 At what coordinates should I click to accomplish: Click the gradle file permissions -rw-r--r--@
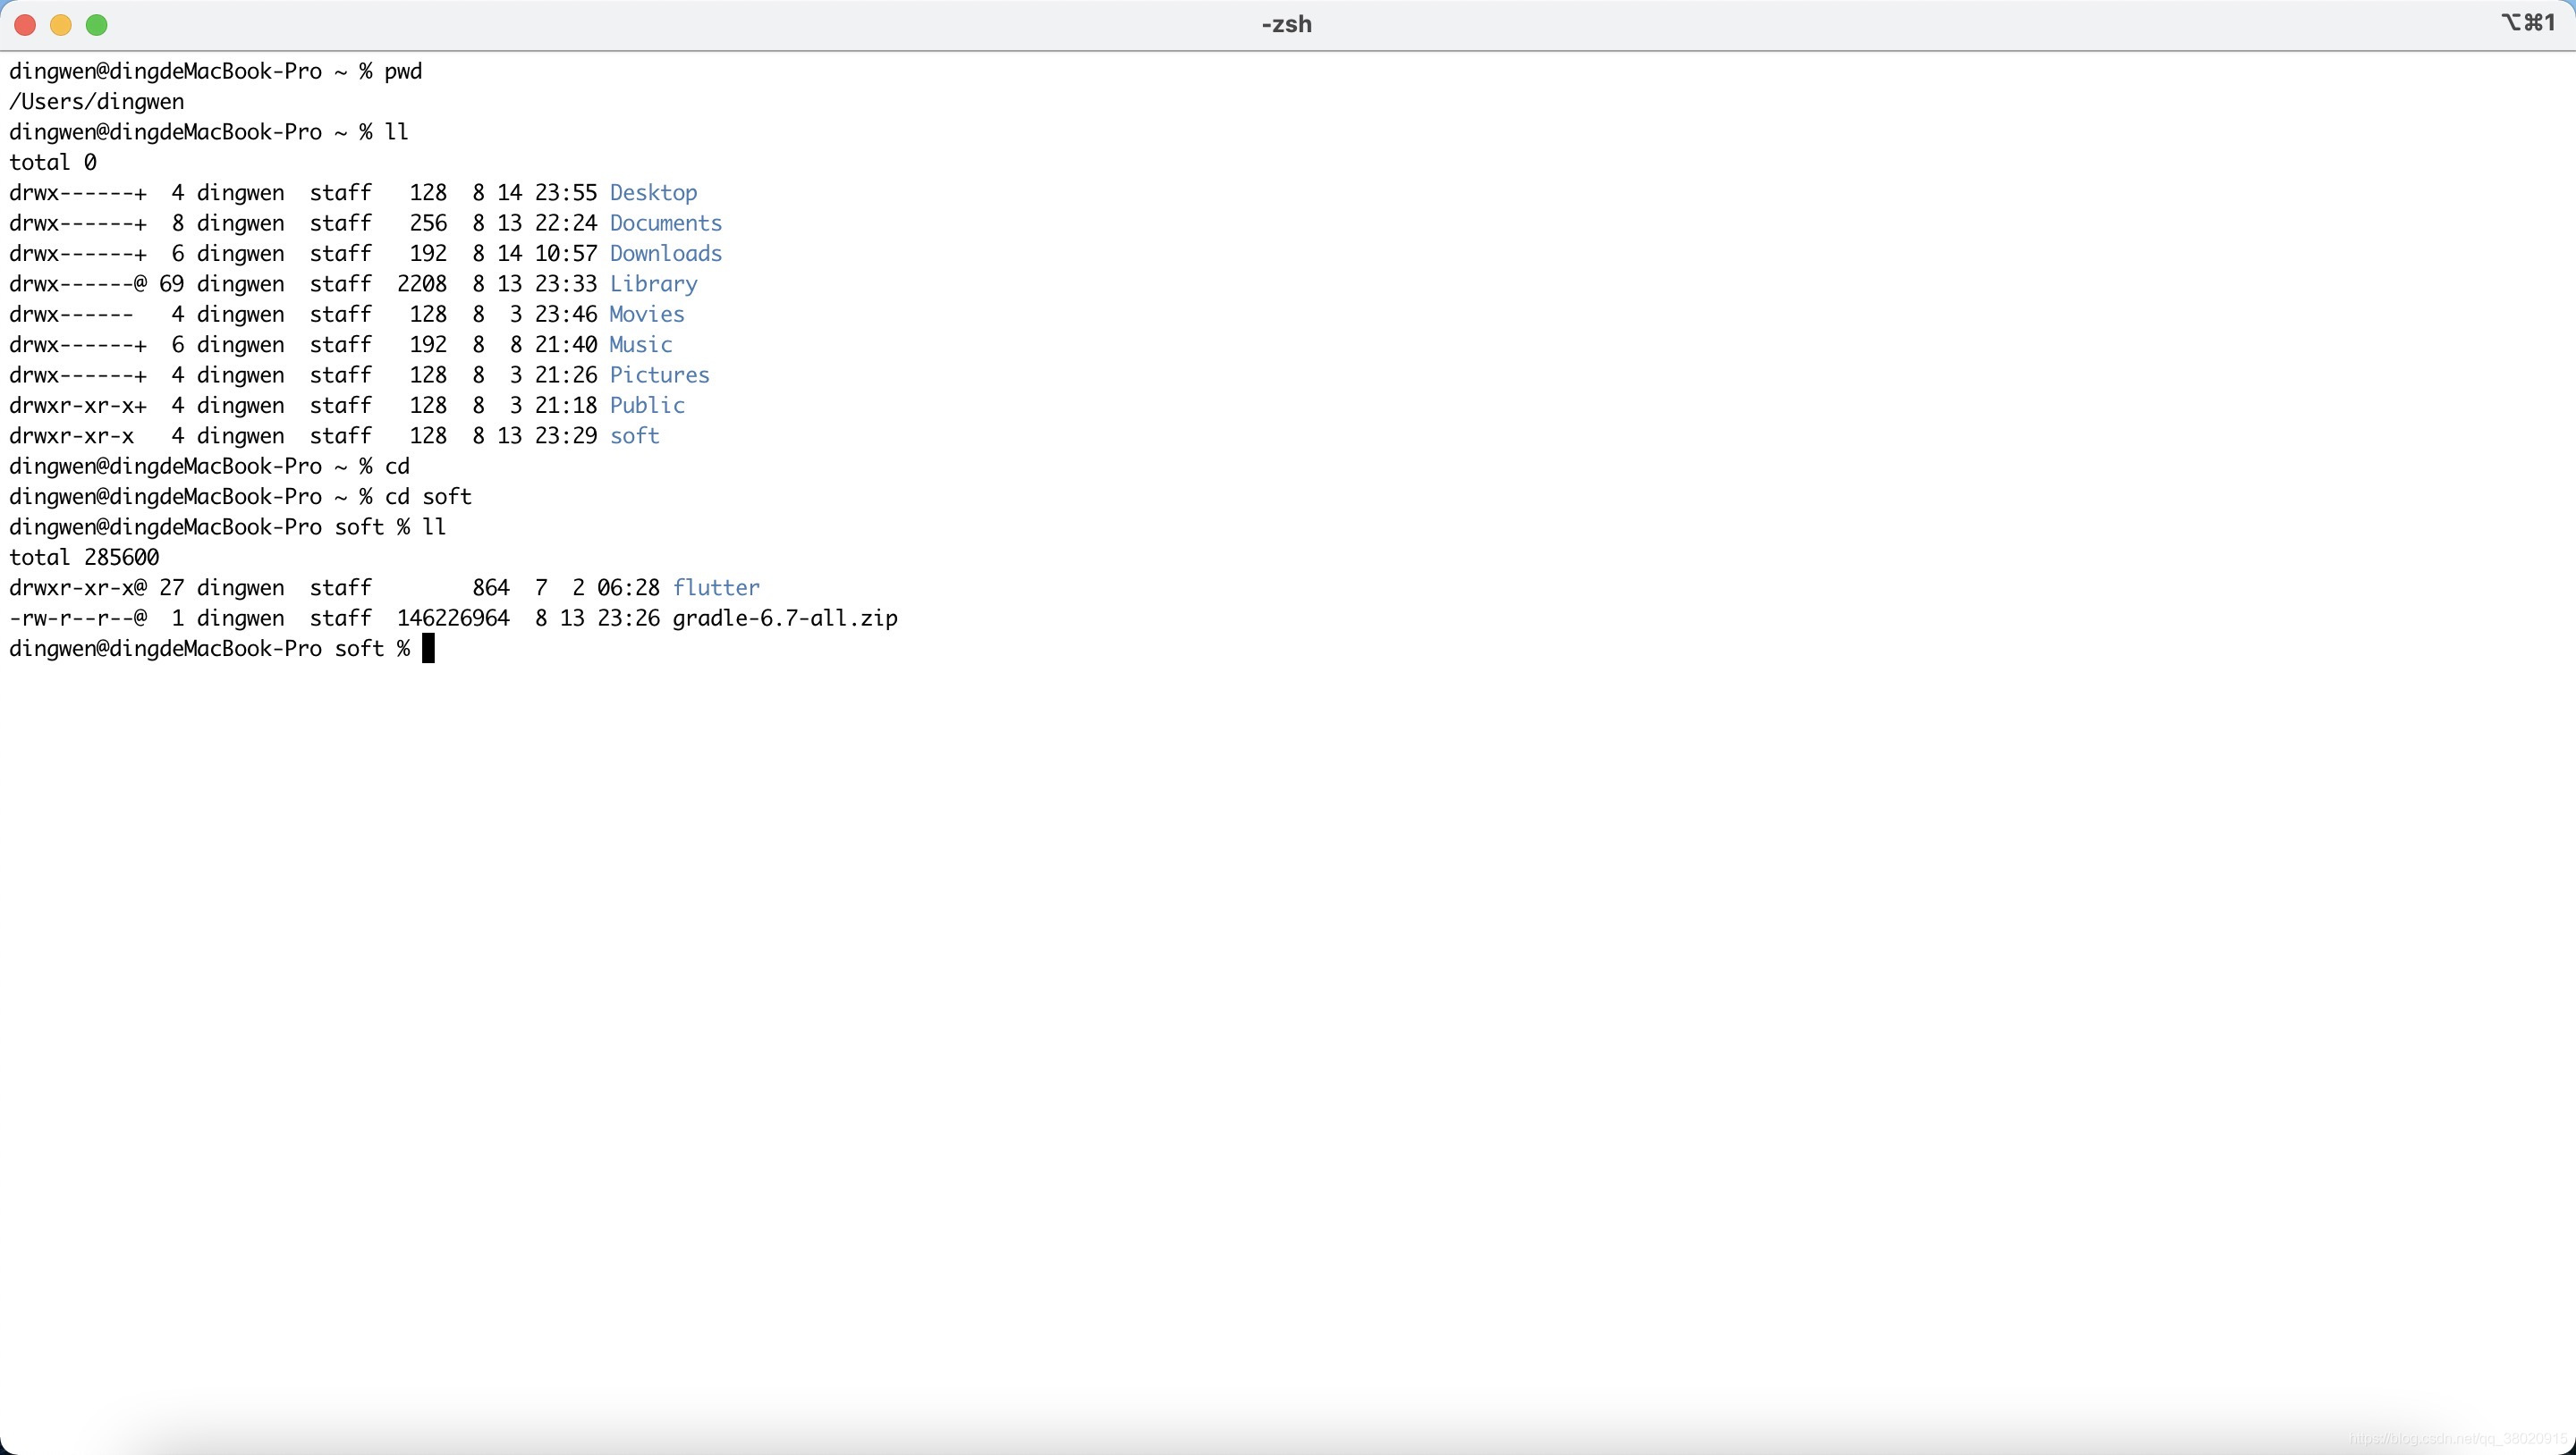coord(78,618)
